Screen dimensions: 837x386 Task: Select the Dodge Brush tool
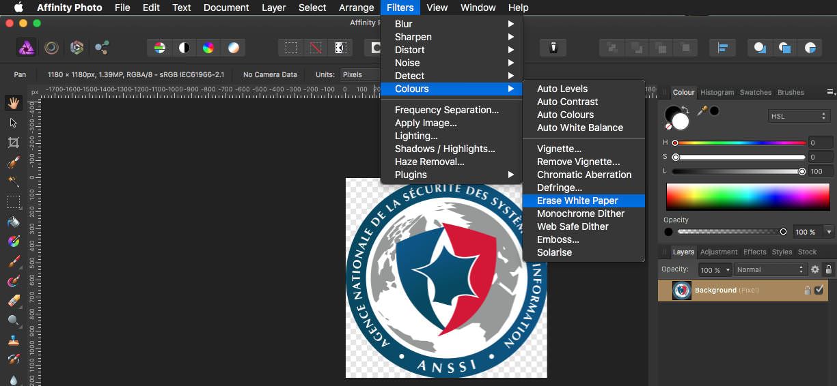coord(14,320)
